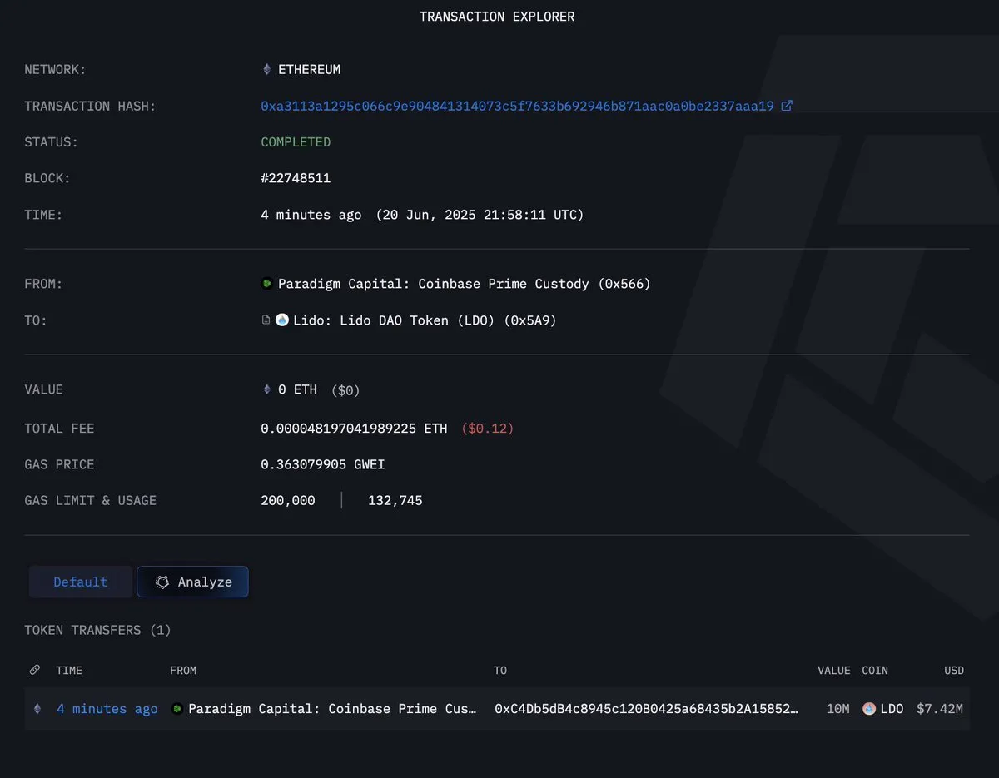The width and height of the screenshot is (999, 778).
Task: Click the TOKEN TRANSFERS (1) heading
Action: (98, 630)
